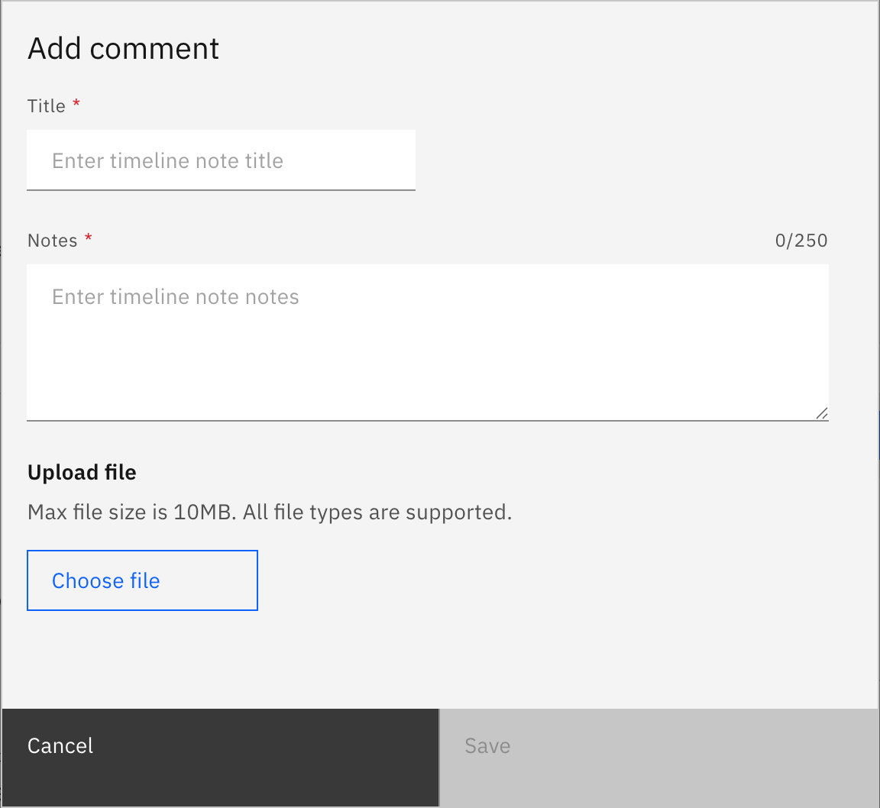880x808 pixels.
Task: Click the disabled Save button
Action: coord(659,758)
